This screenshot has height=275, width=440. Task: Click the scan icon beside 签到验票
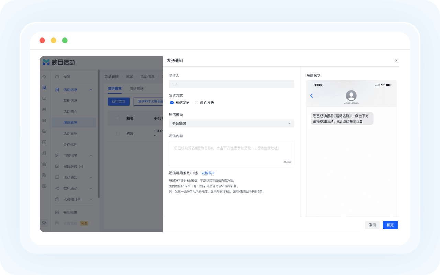[x=57, y=212]
